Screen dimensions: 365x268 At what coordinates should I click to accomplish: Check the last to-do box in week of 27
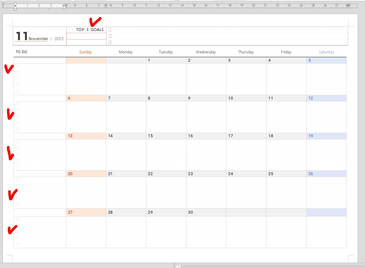click(18, 245)
